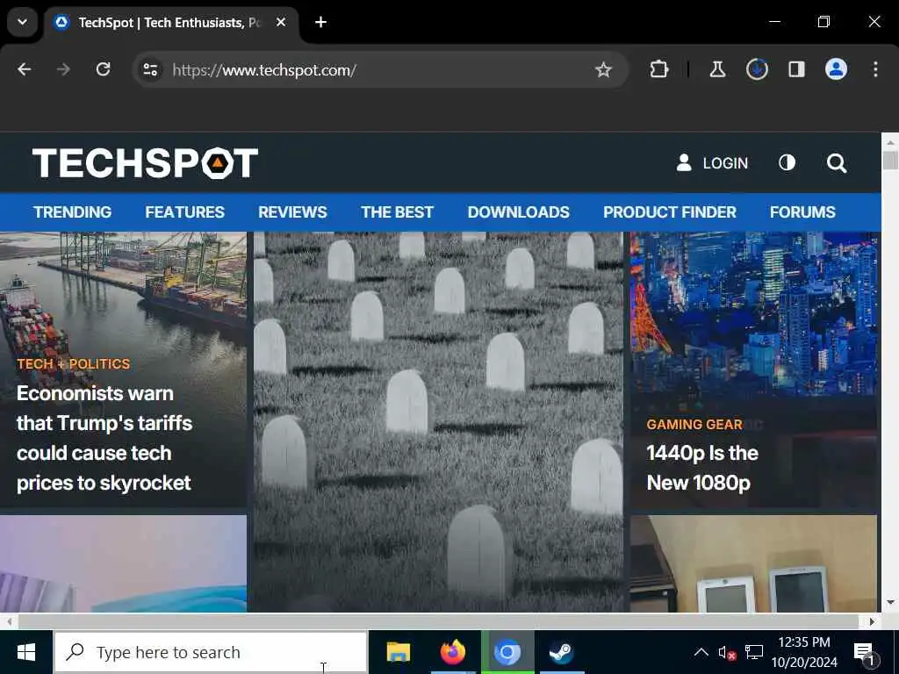This screenshot has width=899, height=674.
Task: Read the Trump's tariffs article headline
Action: [x=104, y=438]
